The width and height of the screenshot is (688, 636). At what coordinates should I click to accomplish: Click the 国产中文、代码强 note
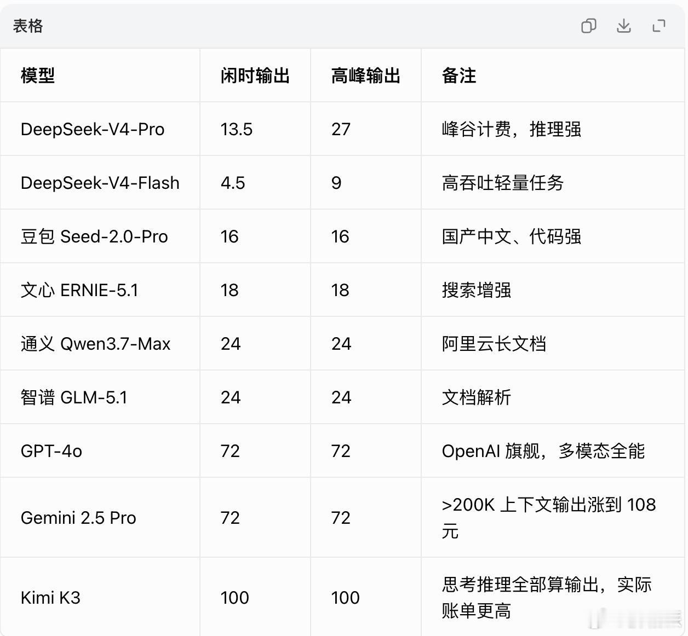coord(512,236)
